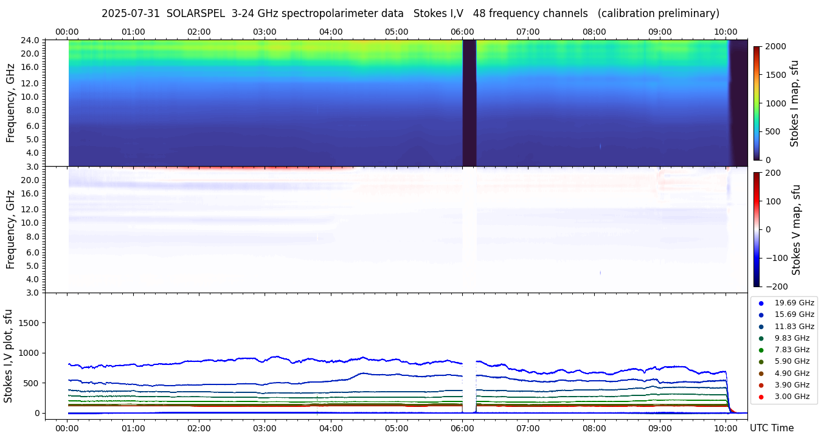Click the Stokes I map colorbar
The height and width of the screenshot is (441, 821).
tap(757, 103)
